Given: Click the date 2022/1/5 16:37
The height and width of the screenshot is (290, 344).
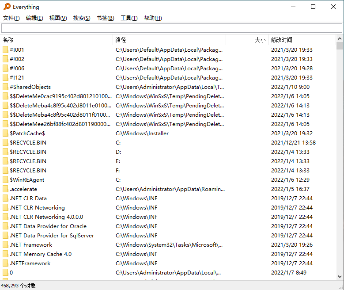Looking at the screenshot, I should tap(290, 189).
